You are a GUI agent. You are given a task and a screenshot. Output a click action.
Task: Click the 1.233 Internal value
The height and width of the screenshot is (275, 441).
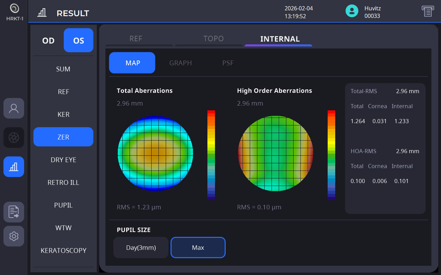tap(401, 121)
